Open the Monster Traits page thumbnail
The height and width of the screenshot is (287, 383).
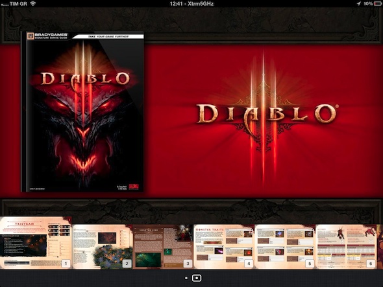point(224,247)
